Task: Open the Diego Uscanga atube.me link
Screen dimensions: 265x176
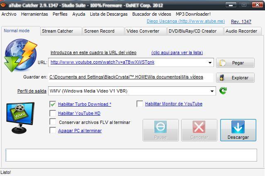Action: pos(186,21)
